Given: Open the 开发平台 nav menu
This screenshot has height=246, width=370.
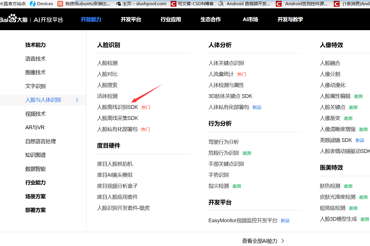Looking at the screenshot, I should [131, 19].
